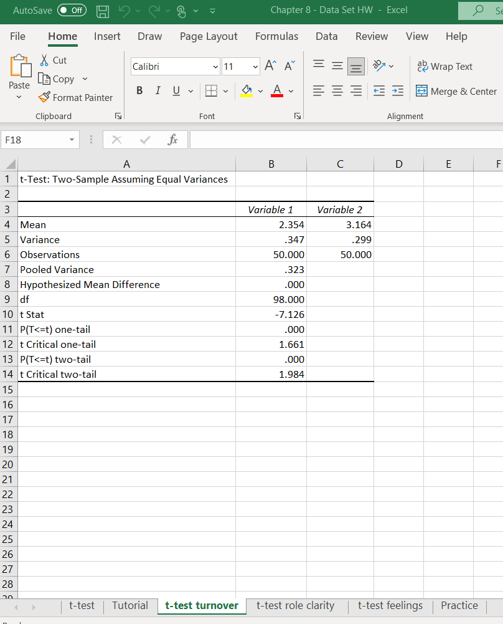
Task: Open the Font settings dialog launcher
Action: coord(297,115)
